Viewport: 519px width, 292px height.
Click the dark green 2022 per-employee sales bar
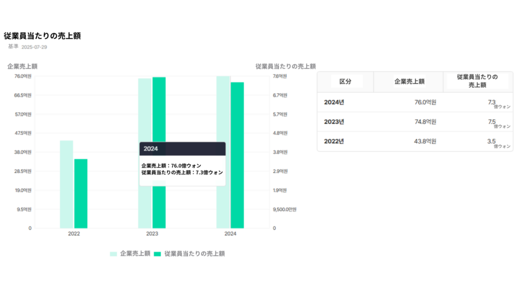click(81, 193)
